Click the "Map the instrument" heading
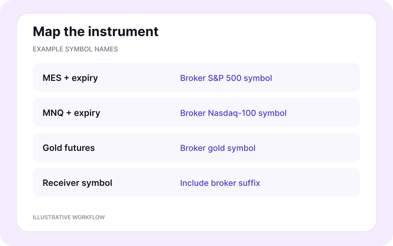The image size is (393, 246). (x=96, y=31)
